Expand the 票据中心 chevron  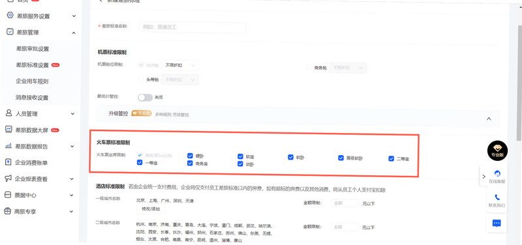71,195
